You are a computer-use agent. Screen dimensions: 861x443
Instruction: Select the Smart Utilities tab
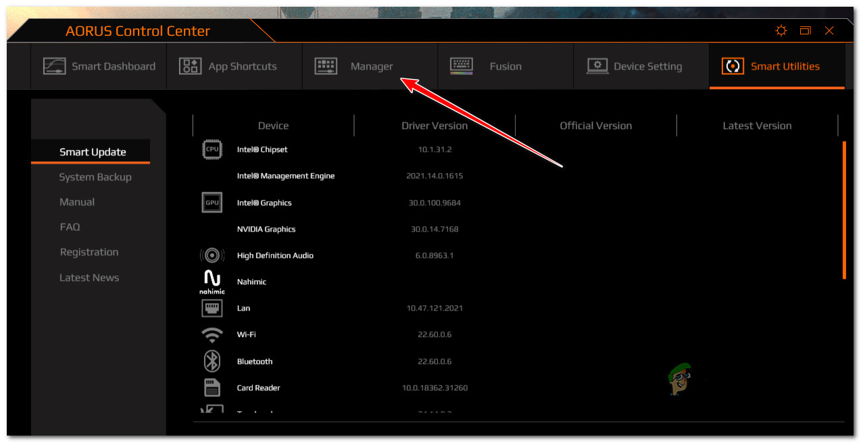(x=777, y=66)
